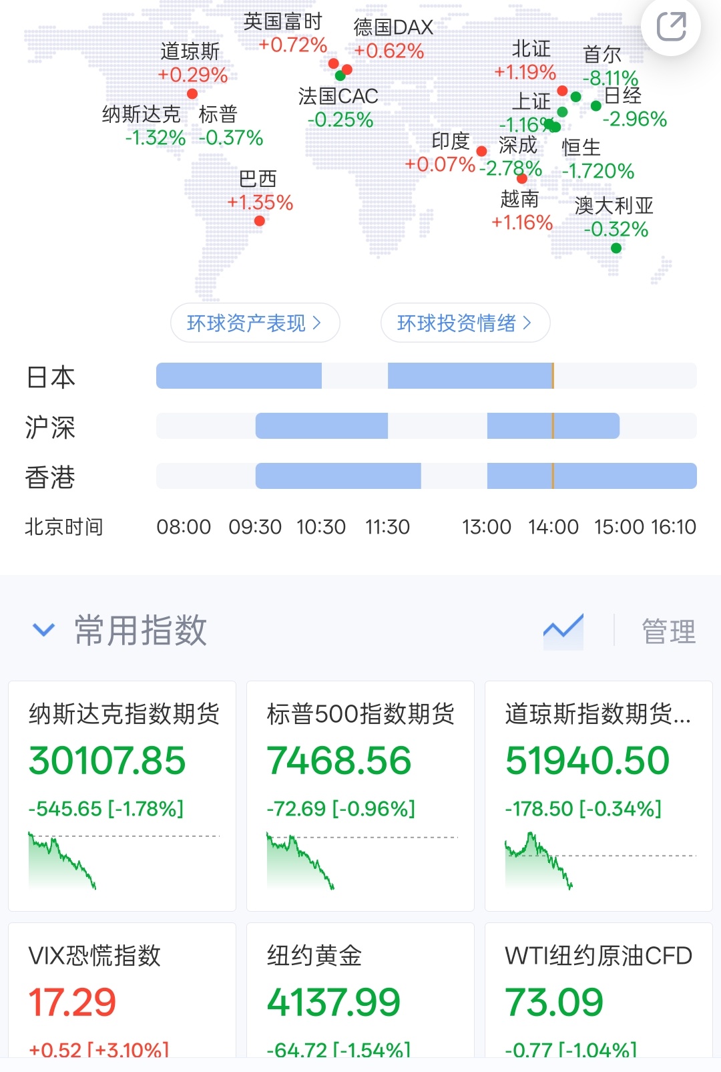Tap the 上证 -1.16% map label
The height and width of the screenshot is (1072, 721).
pos(527,113)
